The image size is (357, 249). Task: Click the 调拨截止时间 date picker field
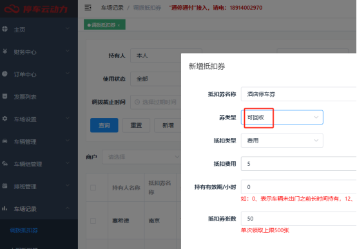tap(156, 102)
